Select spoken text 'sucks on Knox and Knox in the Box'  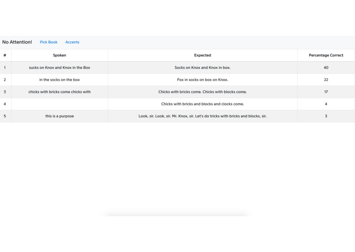60,67
